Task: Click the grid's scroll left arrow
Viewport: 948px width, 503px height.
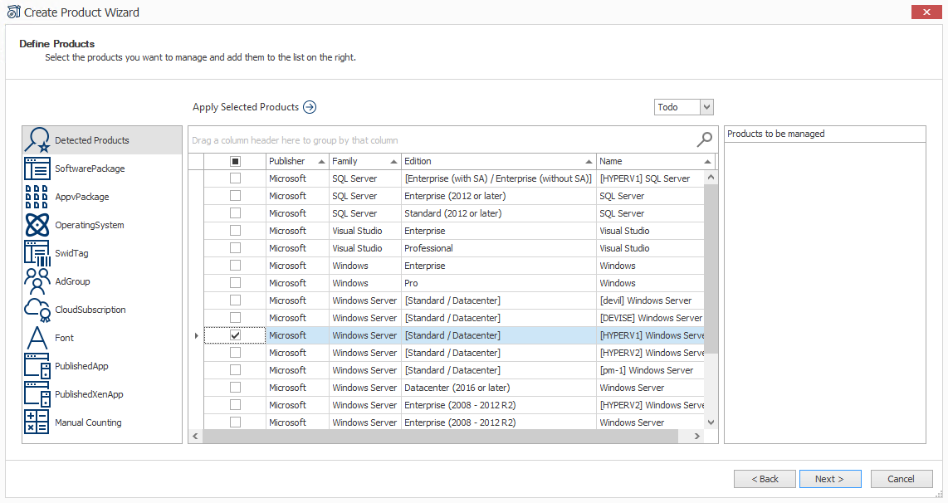Action: click(195, 436)
